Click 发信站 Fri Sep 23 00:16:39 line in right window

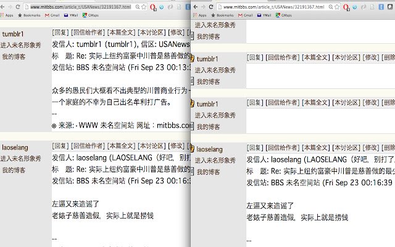[320, 183]
